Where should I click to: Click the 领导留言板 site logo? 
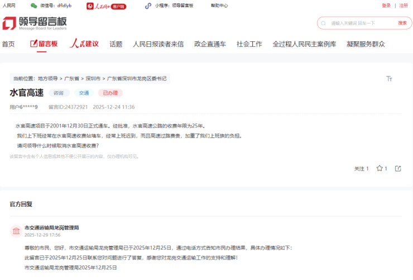pyautogui.click(x=35, y=23)
